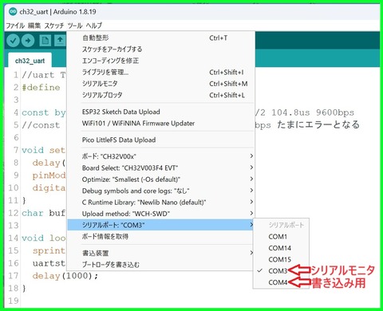Click the ツール menu in menu bar

click(75, 26)
